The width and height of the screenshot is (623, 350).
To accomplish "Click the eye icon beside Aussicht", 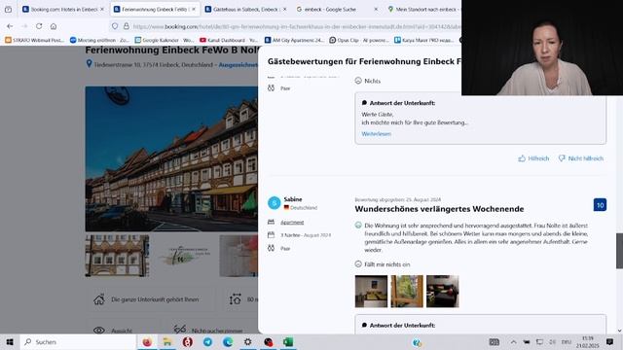I will click(x=99, y=331).
